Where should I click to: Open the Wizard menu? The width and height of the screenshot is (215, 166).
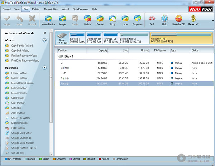point(65,9)
